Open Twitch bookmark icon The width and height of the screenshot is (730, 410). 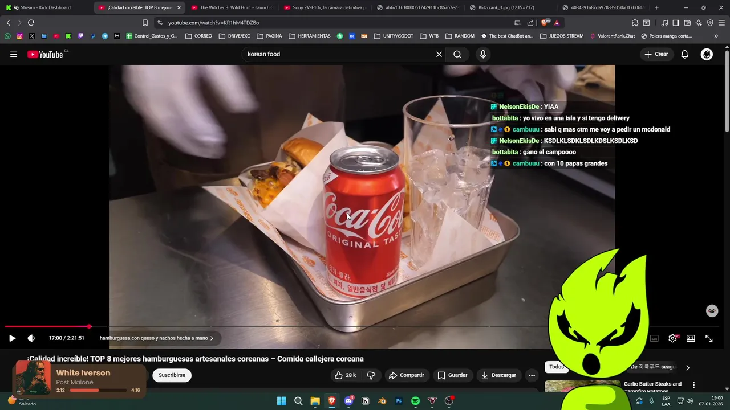tap(80, 36)
